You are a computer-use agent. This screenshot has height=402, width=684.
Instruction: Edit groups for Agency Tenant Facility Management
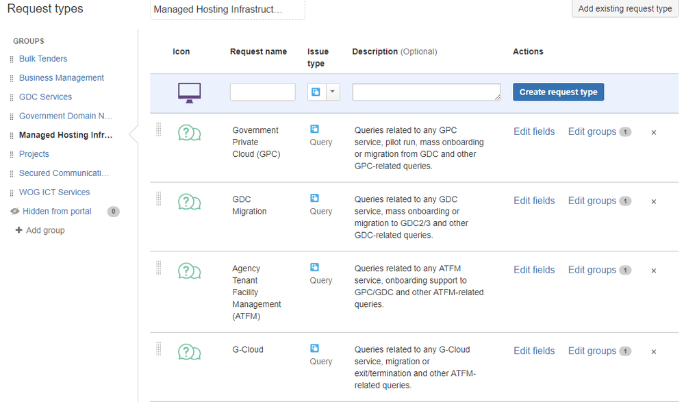tap(592, 270)
